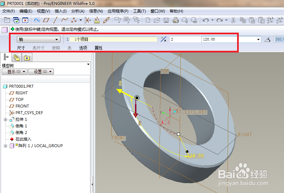Open the 尺寸 dashboard tab
Screen dimensions: 284x193
click(x=21, y=48)
